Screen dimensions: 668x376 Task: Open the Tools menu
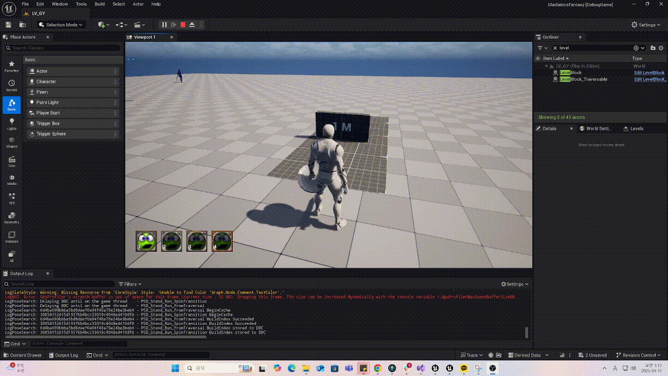point(81,4)
